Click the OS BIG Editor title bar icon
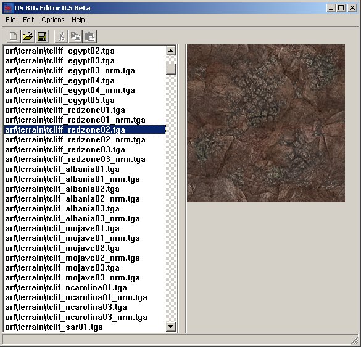 click(8, 8)
